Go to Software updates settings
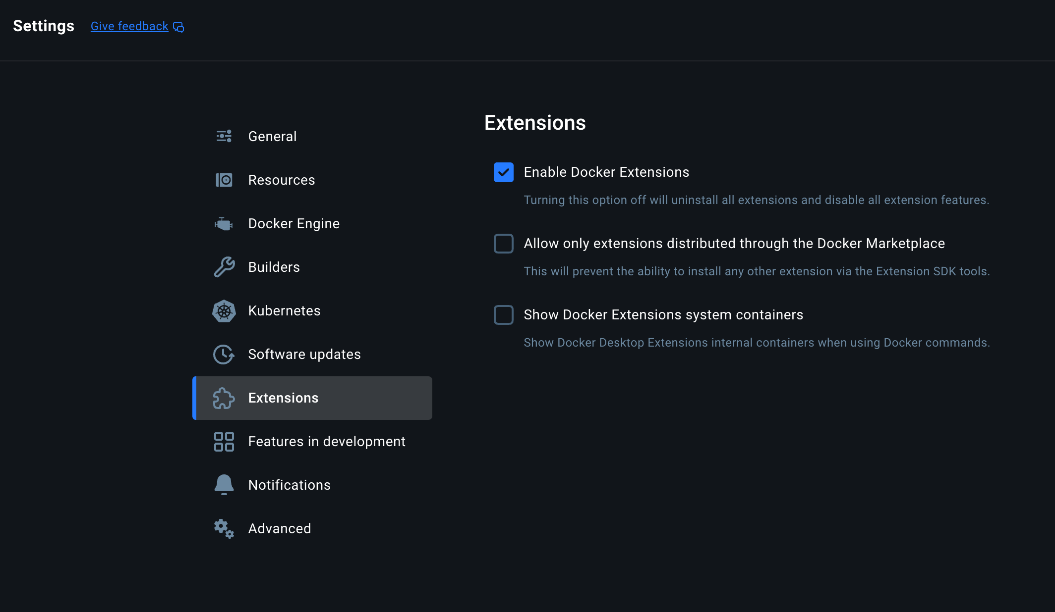Viewport: 1055px width, 612px height. click(x=304, y=355)
